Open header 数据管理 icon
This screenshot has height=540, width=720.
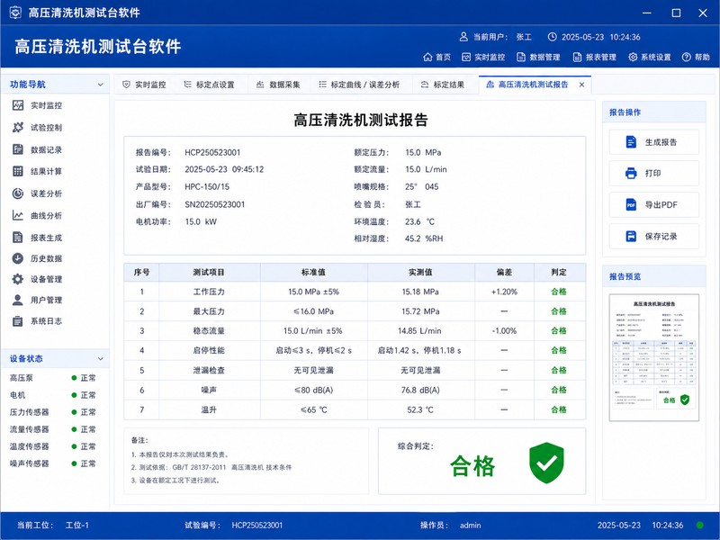521,57
